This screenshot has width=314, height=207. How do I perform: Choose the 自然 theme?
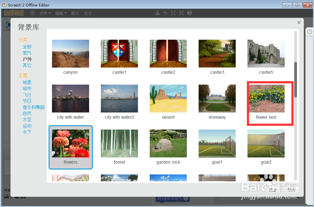point(27,113)
